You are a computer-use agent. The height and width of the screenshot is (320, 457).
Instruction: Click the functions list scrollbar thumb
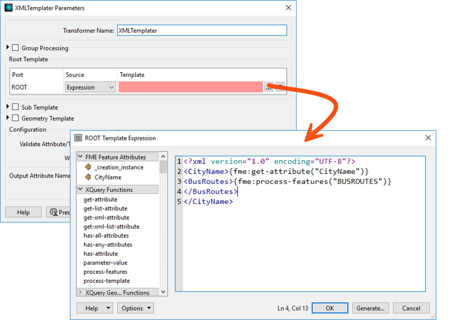point(163,167)
